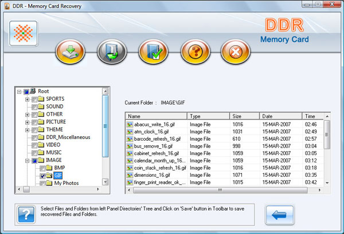
Task: Click the file icon of finger_print_reader_ok
Action: coord(130,183)
